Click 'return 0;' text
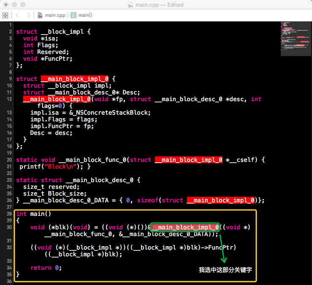Screen dimensions: 312x285 pos(46,268)
